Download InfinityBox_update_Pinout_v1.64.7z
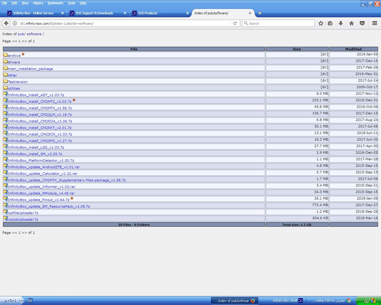381x305 pixels. 39,200
